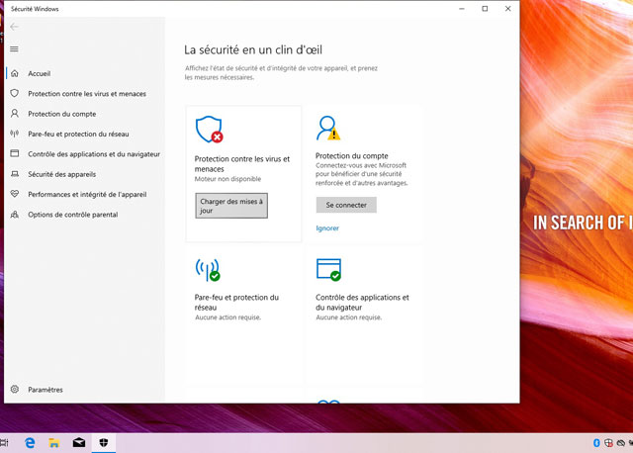Image resolution: width=633 pixels, height=453 pixels.
Task: Click 'La sécurité en un clin d'œil' heading
Action: 253,50
